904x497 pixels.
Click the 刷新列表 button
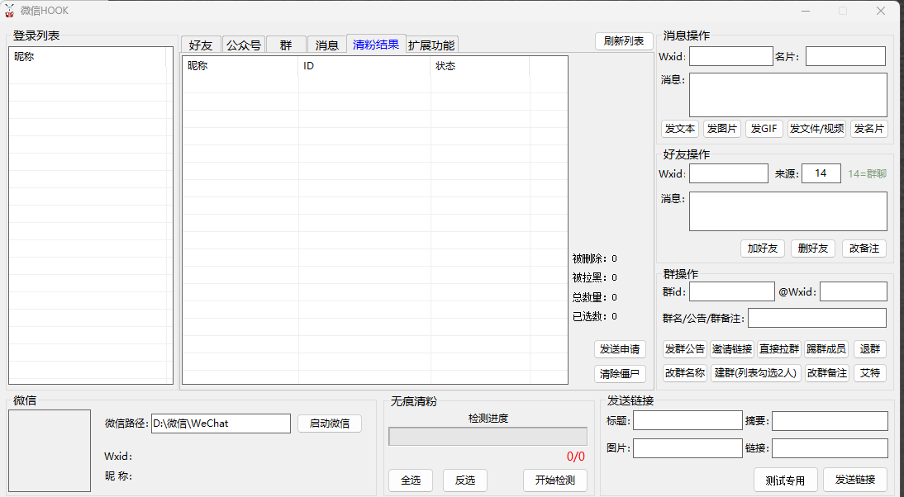(623, 41)
